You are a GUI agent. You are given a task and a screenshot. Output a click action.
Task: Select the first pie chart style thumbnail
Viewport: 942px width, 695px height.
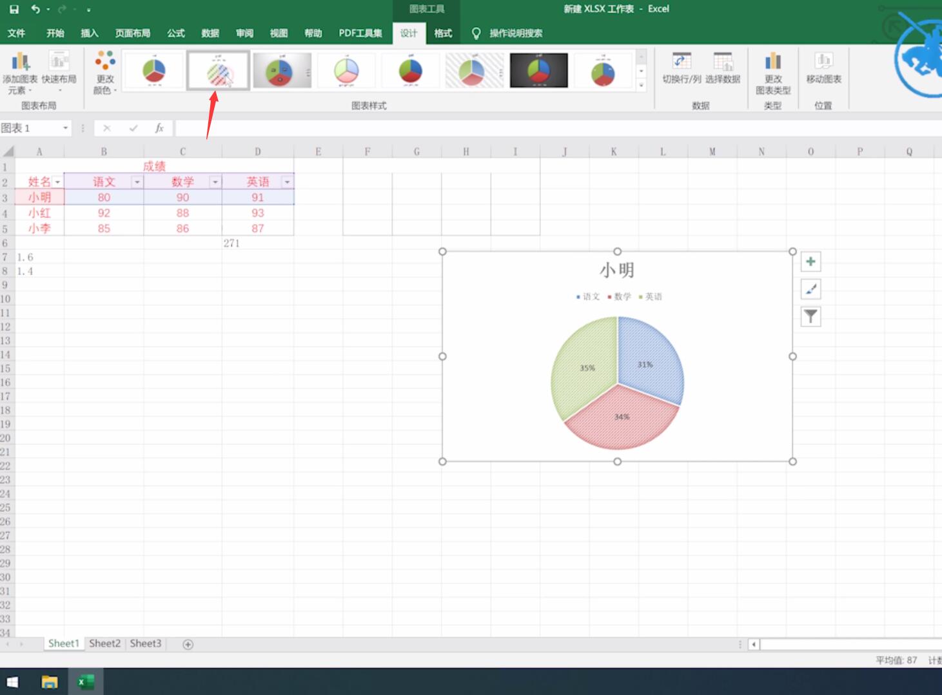coord(154,70)
